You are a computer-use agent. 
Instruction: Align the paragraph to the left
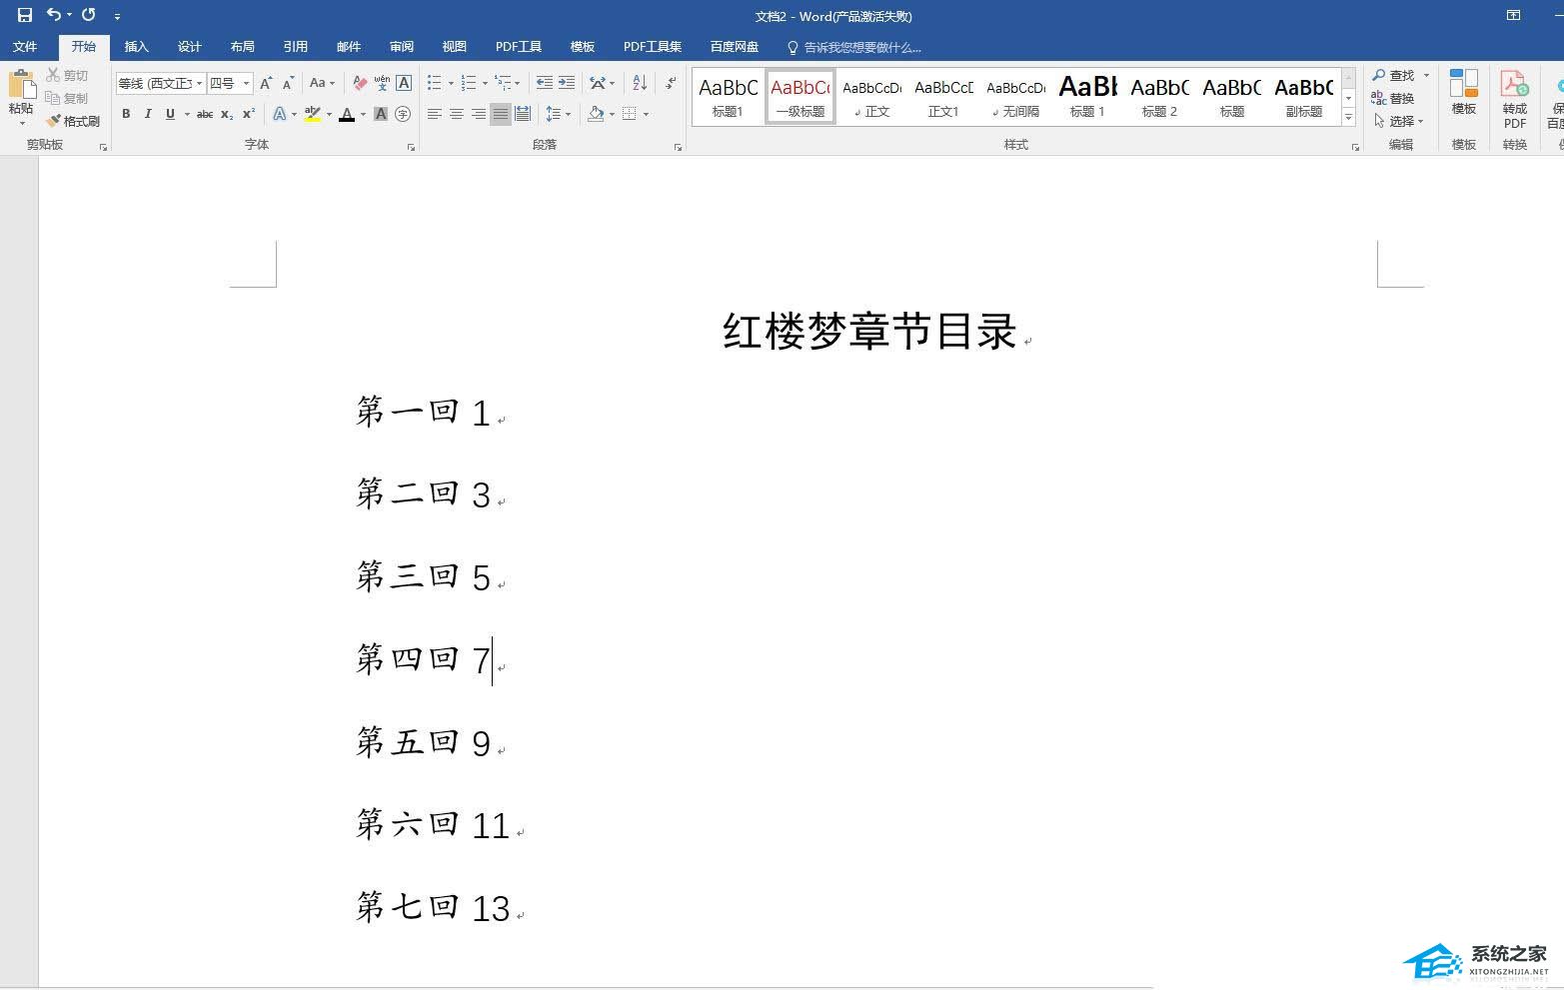tap(435, 114)
